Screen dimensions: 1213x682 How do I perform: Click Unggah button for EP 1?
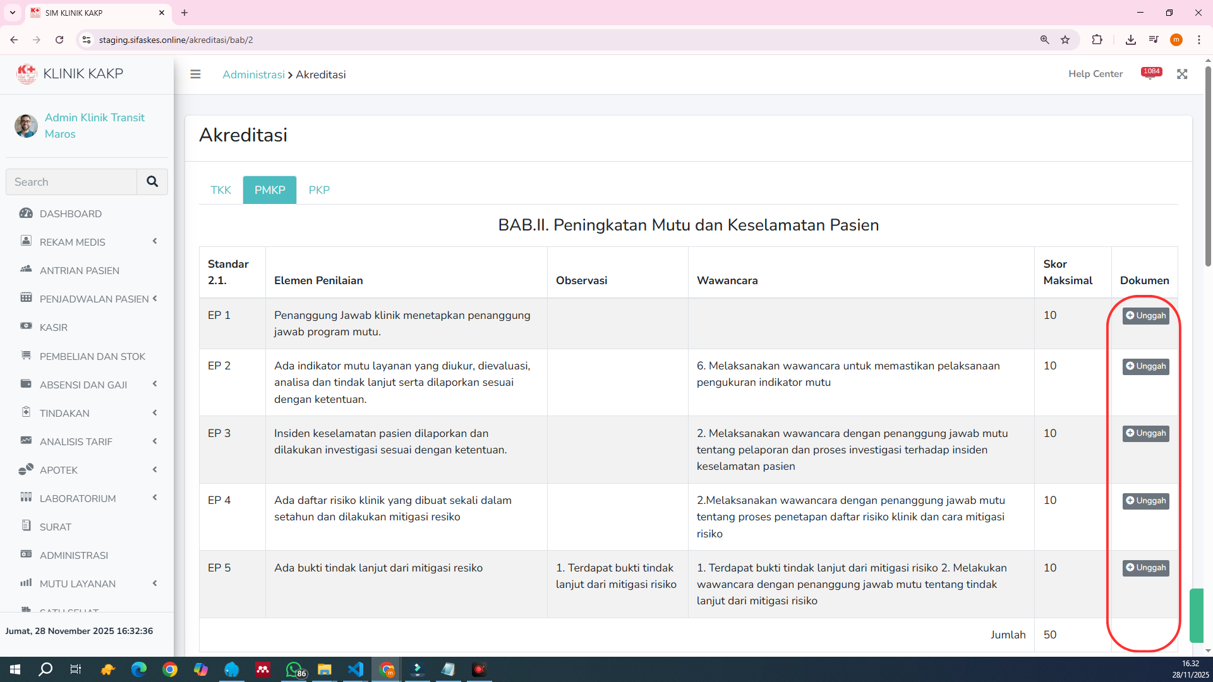click(x=1145, y=316)
